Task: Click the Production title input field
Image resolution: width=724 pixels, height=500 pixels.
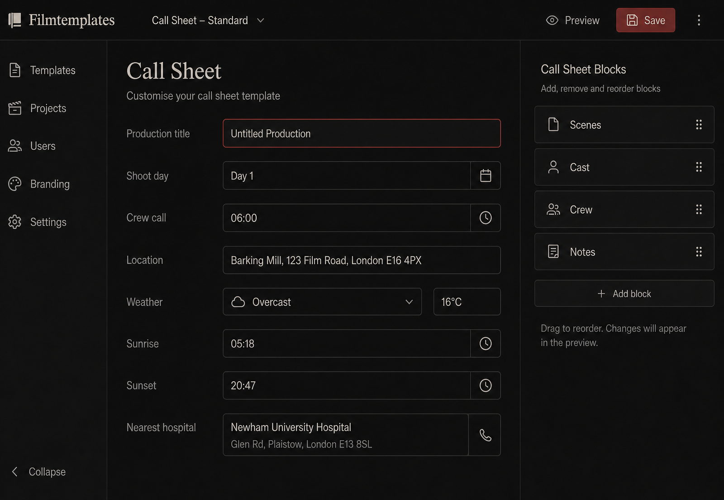Action: pyautogui.click(x=362, y=133)
